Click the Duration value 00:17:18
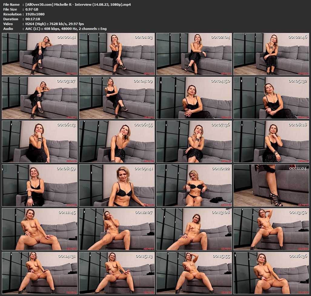Screen dimensions: 311x296 [33, 19]
